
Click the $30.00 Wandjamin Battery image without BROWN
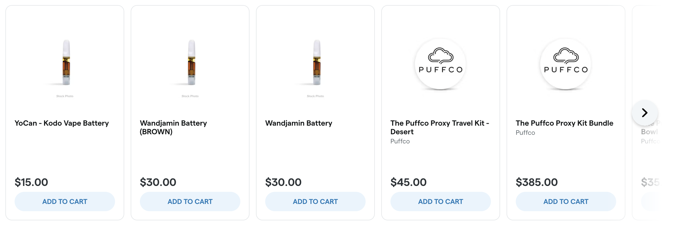[x=317, y=62]
